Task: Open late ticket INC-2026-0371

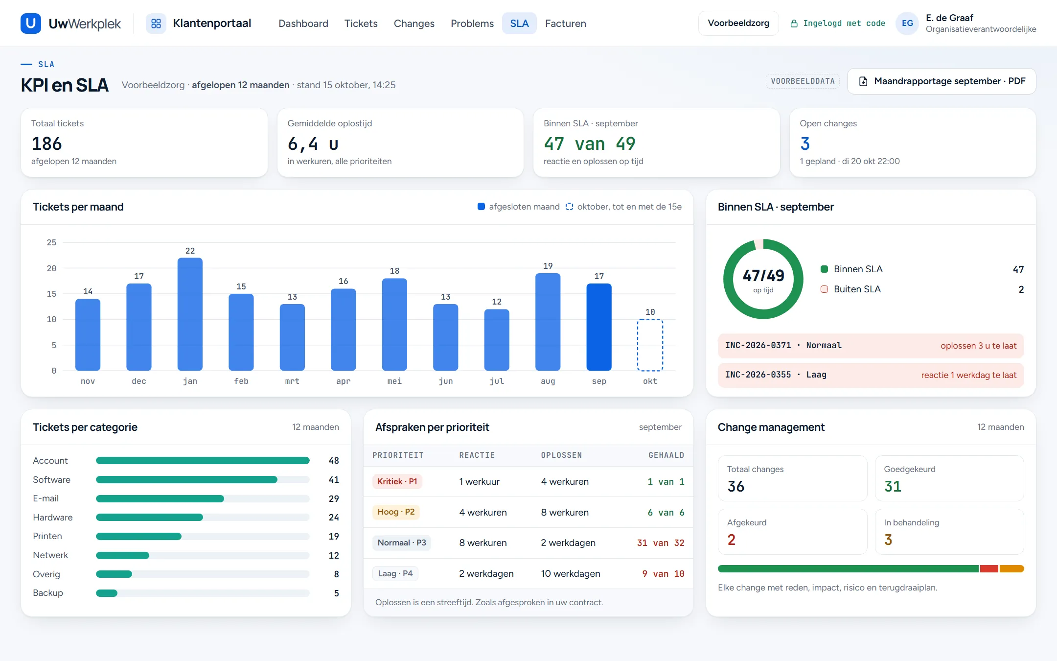Action: (x=871, y=346)
